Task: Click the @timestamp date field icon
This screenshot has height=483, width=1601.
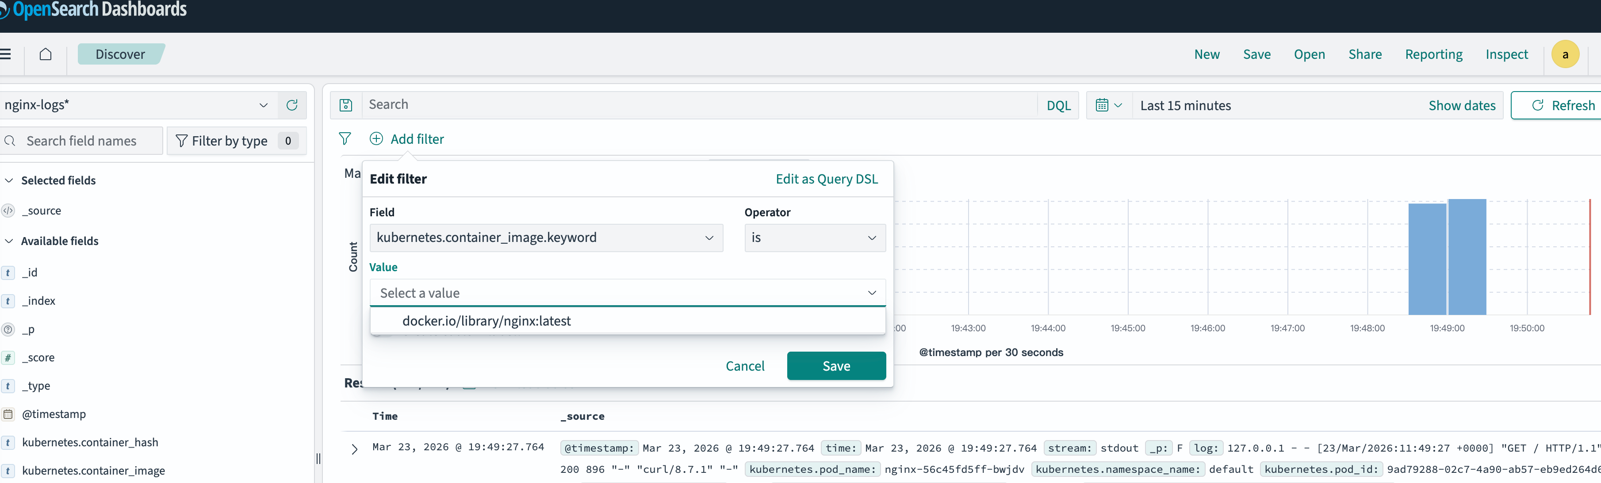Action: click(x=8, y=414)
